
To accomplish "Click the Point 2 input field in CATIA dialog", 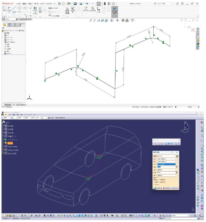I will tap(167, 162).
